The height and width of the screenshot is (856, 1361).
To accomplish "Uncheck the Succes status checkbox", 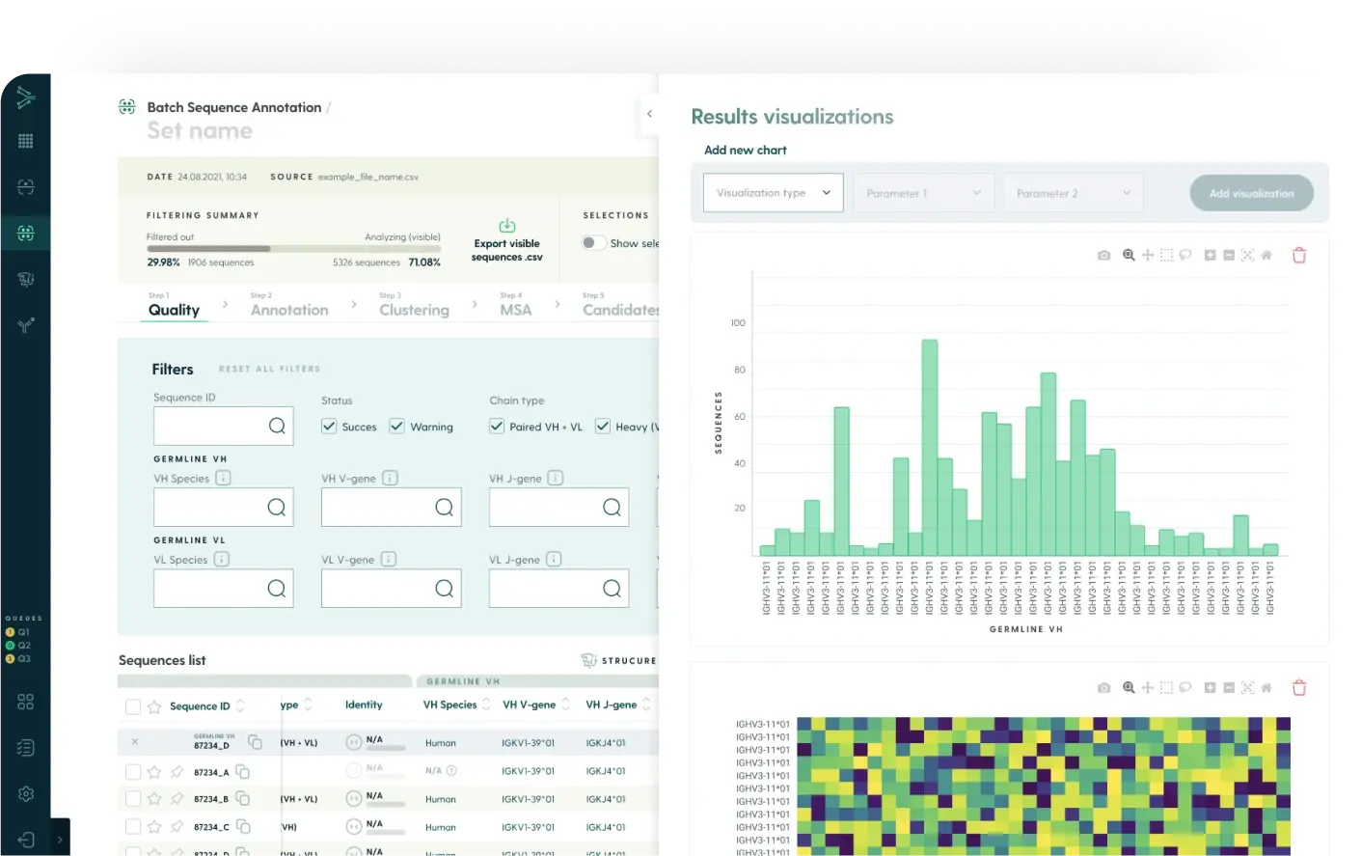I will point(329,427).
